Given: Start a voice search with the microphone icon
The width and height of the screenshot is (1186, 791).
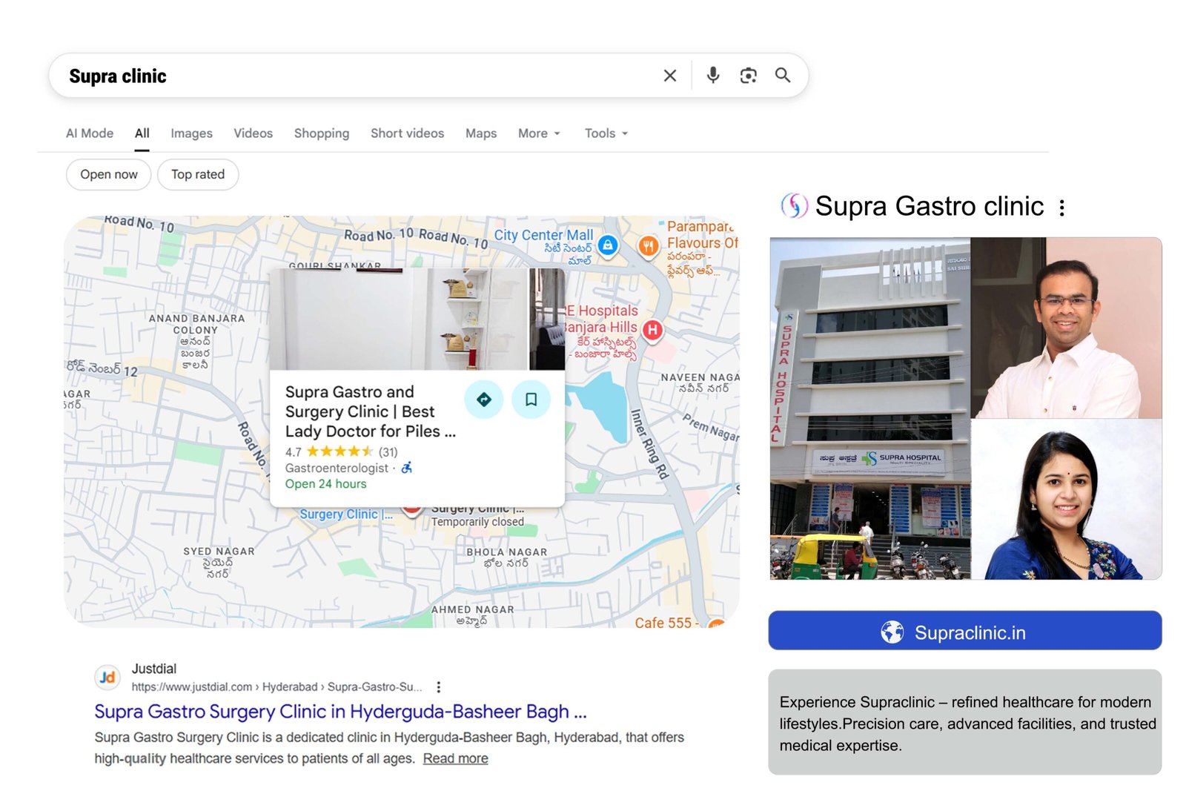Looking at the screenshot, I should 713,75.
